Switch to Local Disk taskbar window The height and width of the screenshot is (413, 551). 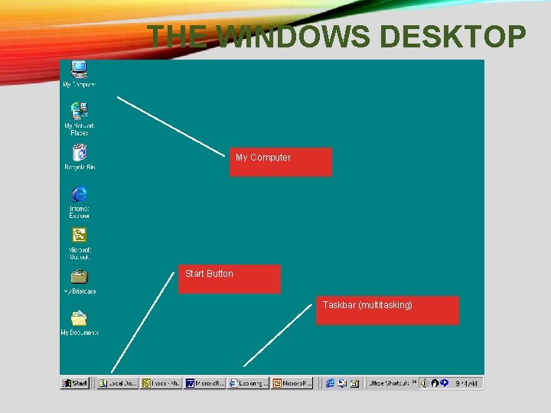coord(118,383)
